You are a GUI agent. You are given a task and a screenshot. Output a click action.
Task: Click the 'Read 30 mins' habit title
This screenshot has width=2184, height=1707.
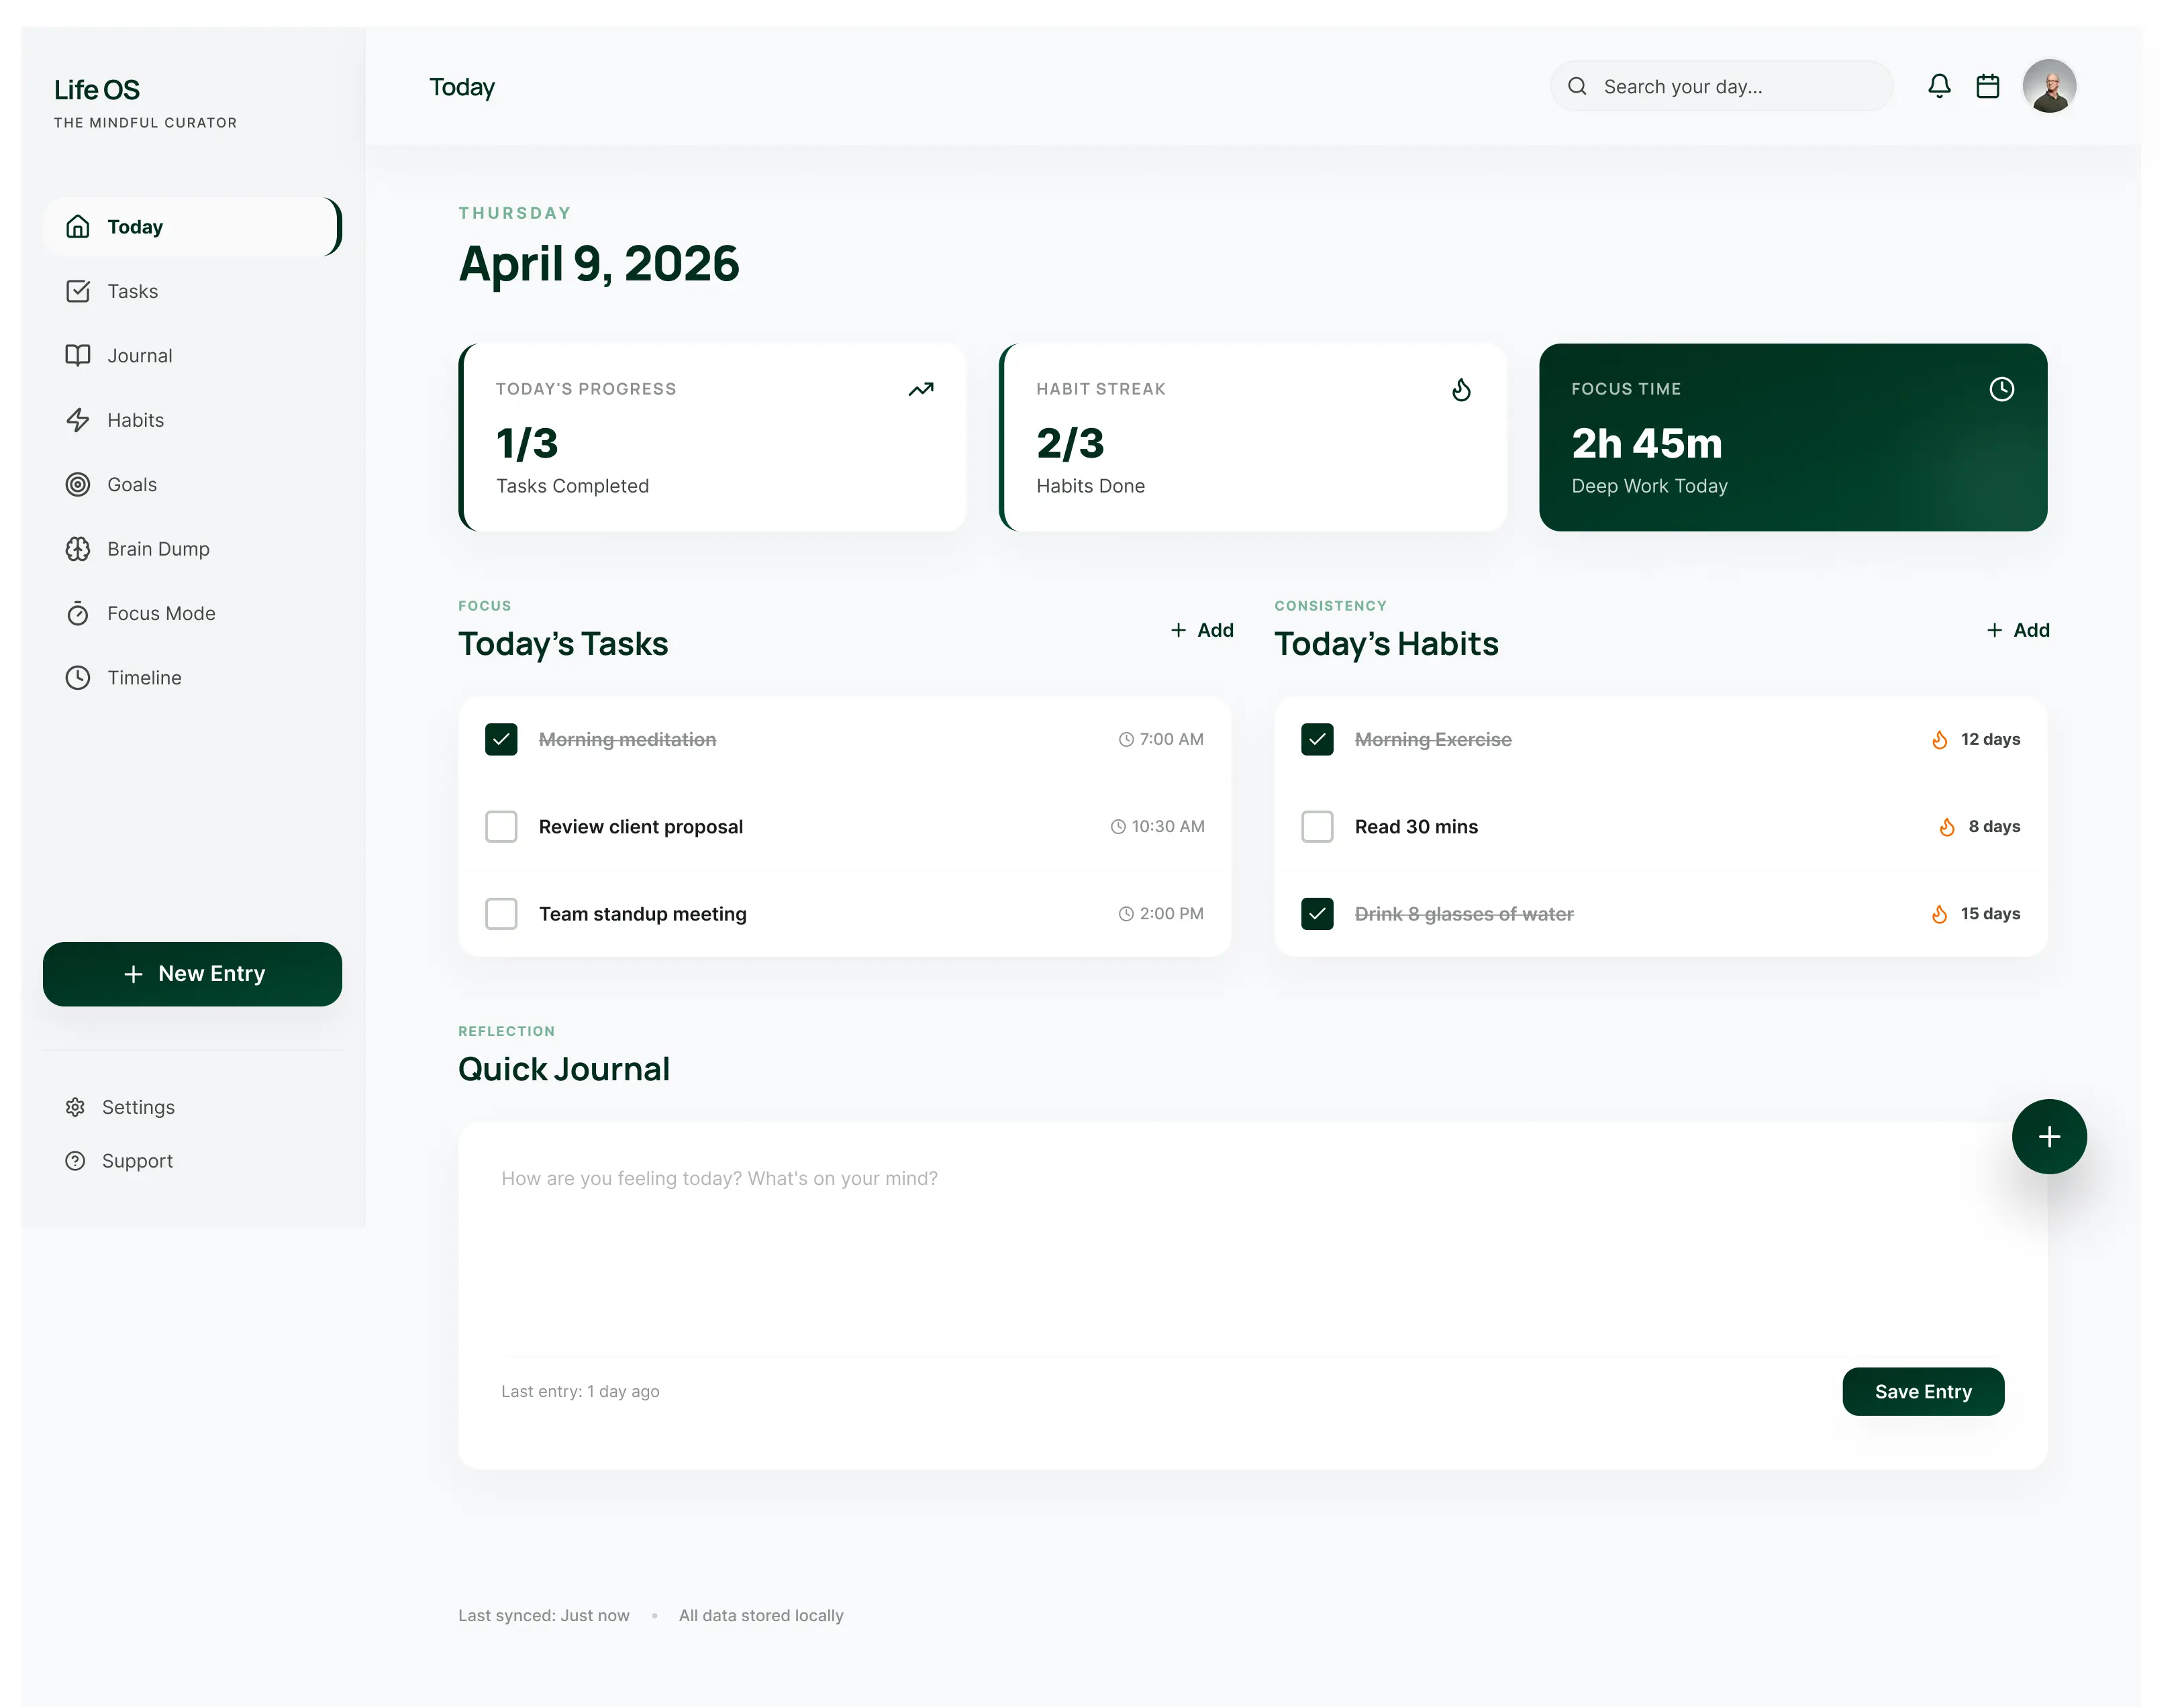coord(1416,827)
